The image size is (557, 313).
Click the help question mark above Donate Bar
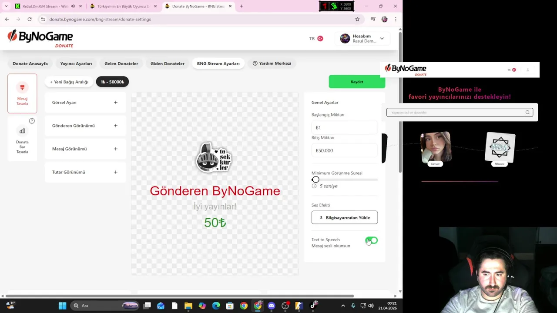(32, 121)
